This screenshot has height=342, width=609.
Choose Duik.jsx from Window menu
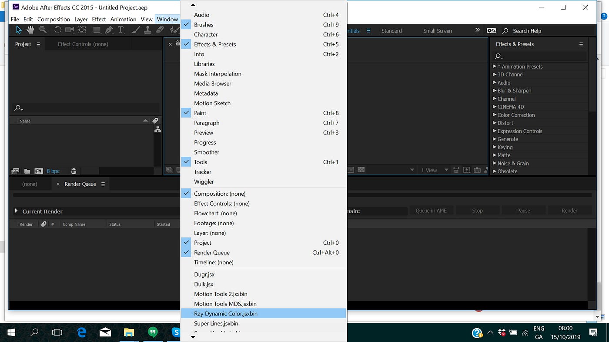263,284
